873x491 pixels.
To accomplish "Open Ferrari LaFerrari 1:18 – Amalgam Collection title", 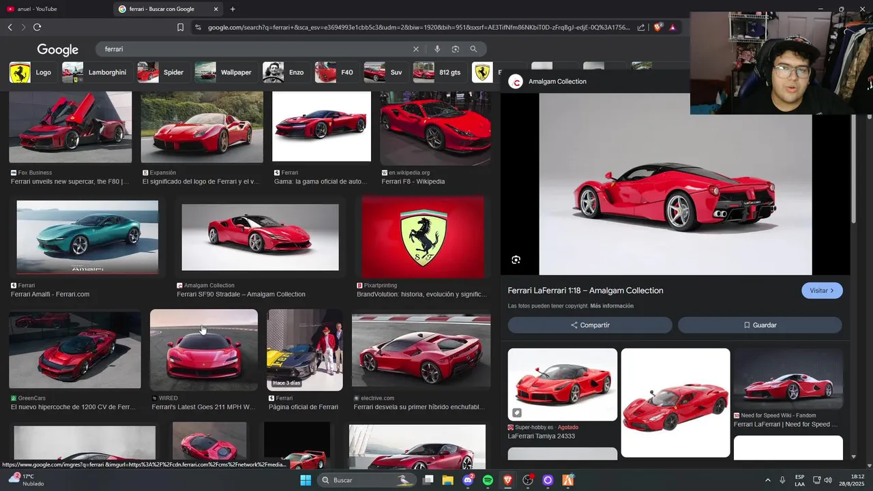I will pyautogui.click(x=585, y=291).
